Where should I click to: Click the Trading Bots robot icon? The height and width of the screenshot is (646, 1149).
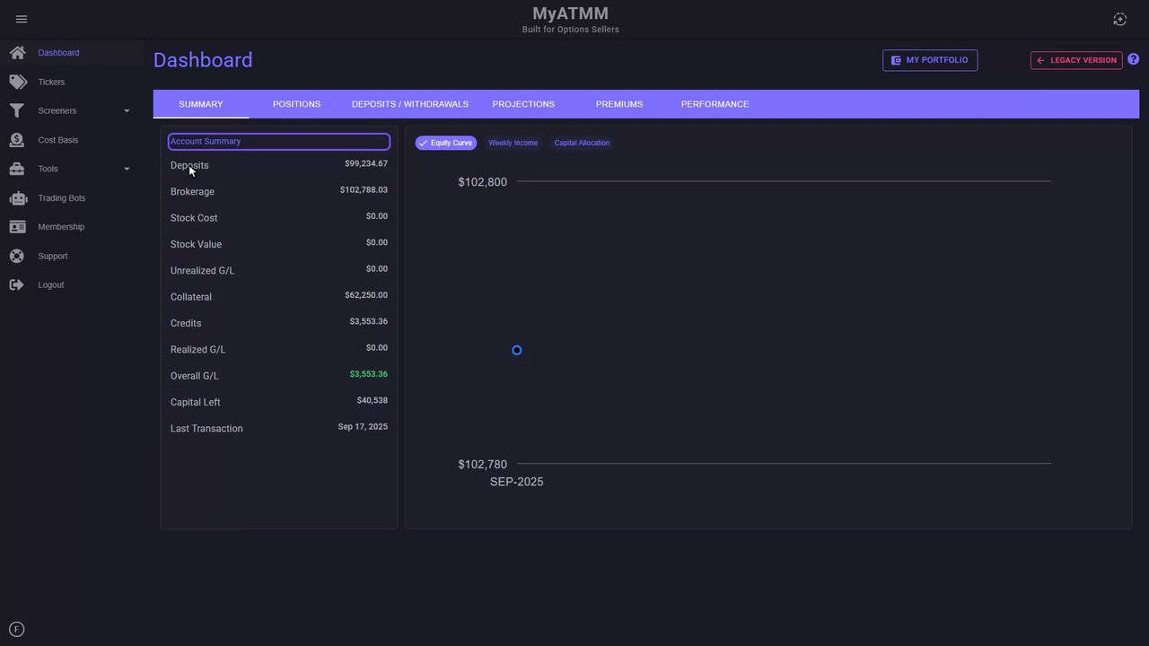coord(17,198)
